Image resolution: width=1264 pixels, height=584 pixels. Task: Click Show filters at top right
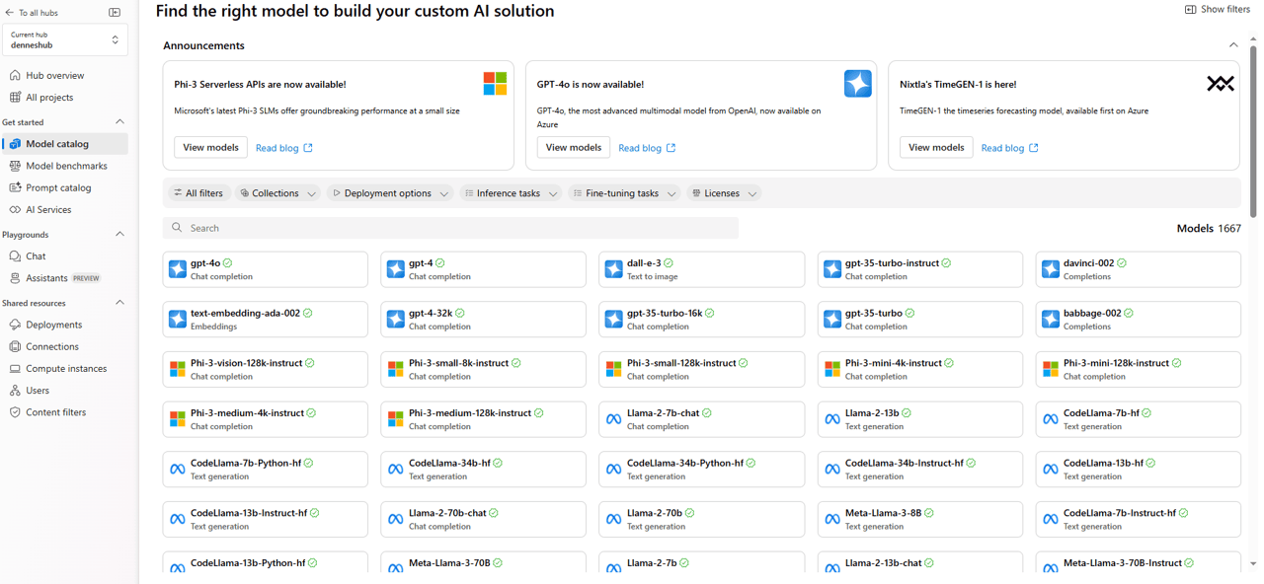pos(1218,9)
